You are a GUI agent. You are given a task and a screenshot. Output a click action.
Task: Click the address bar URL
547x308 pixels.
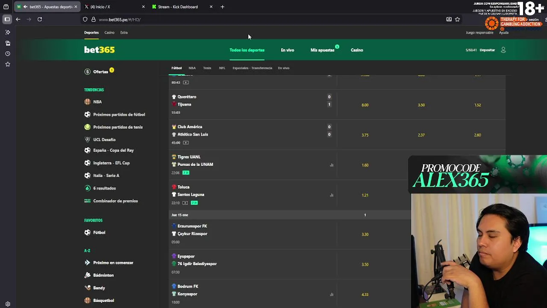pos(120,20)
